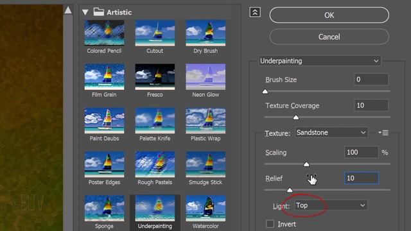Click the Artistic folder icon
This screenshot has width=411, height=231.
pos(99,12)
